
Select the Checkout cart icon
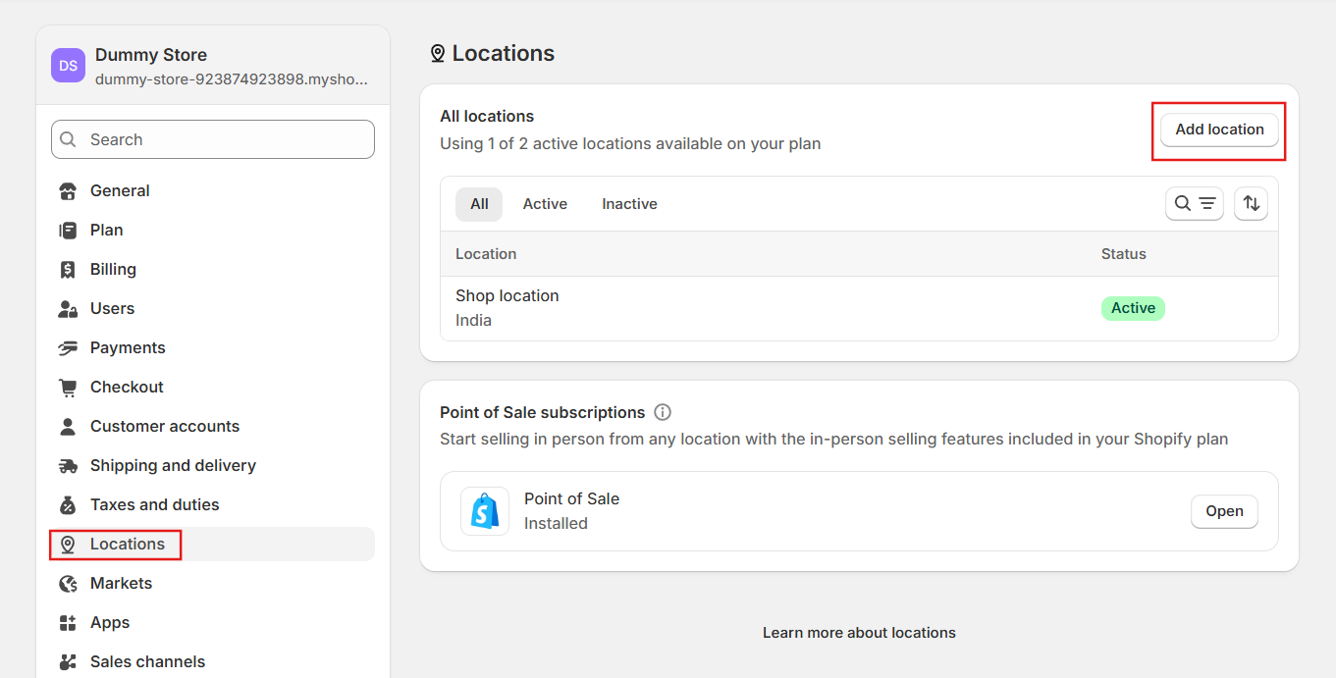[68, 388]
